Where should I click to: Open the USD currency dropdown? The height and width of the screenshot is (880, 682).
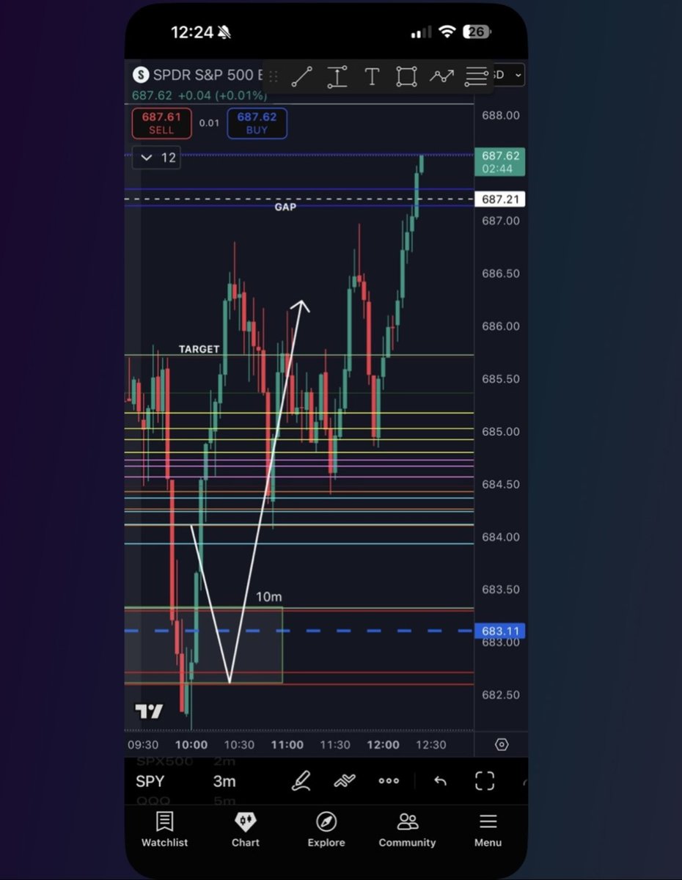pos(505,75)
